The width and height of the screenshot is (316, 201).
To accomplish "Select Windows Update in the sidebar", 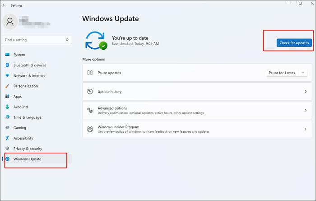I will pos(37,159).
